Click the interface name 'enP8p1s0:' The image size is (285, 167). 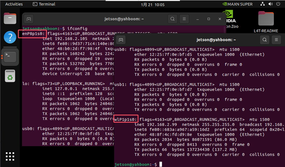[33, 34]
